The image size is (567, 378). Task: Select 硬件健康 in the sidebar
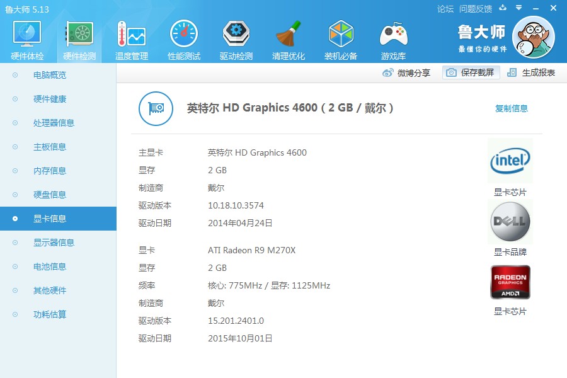pos(58,99)
